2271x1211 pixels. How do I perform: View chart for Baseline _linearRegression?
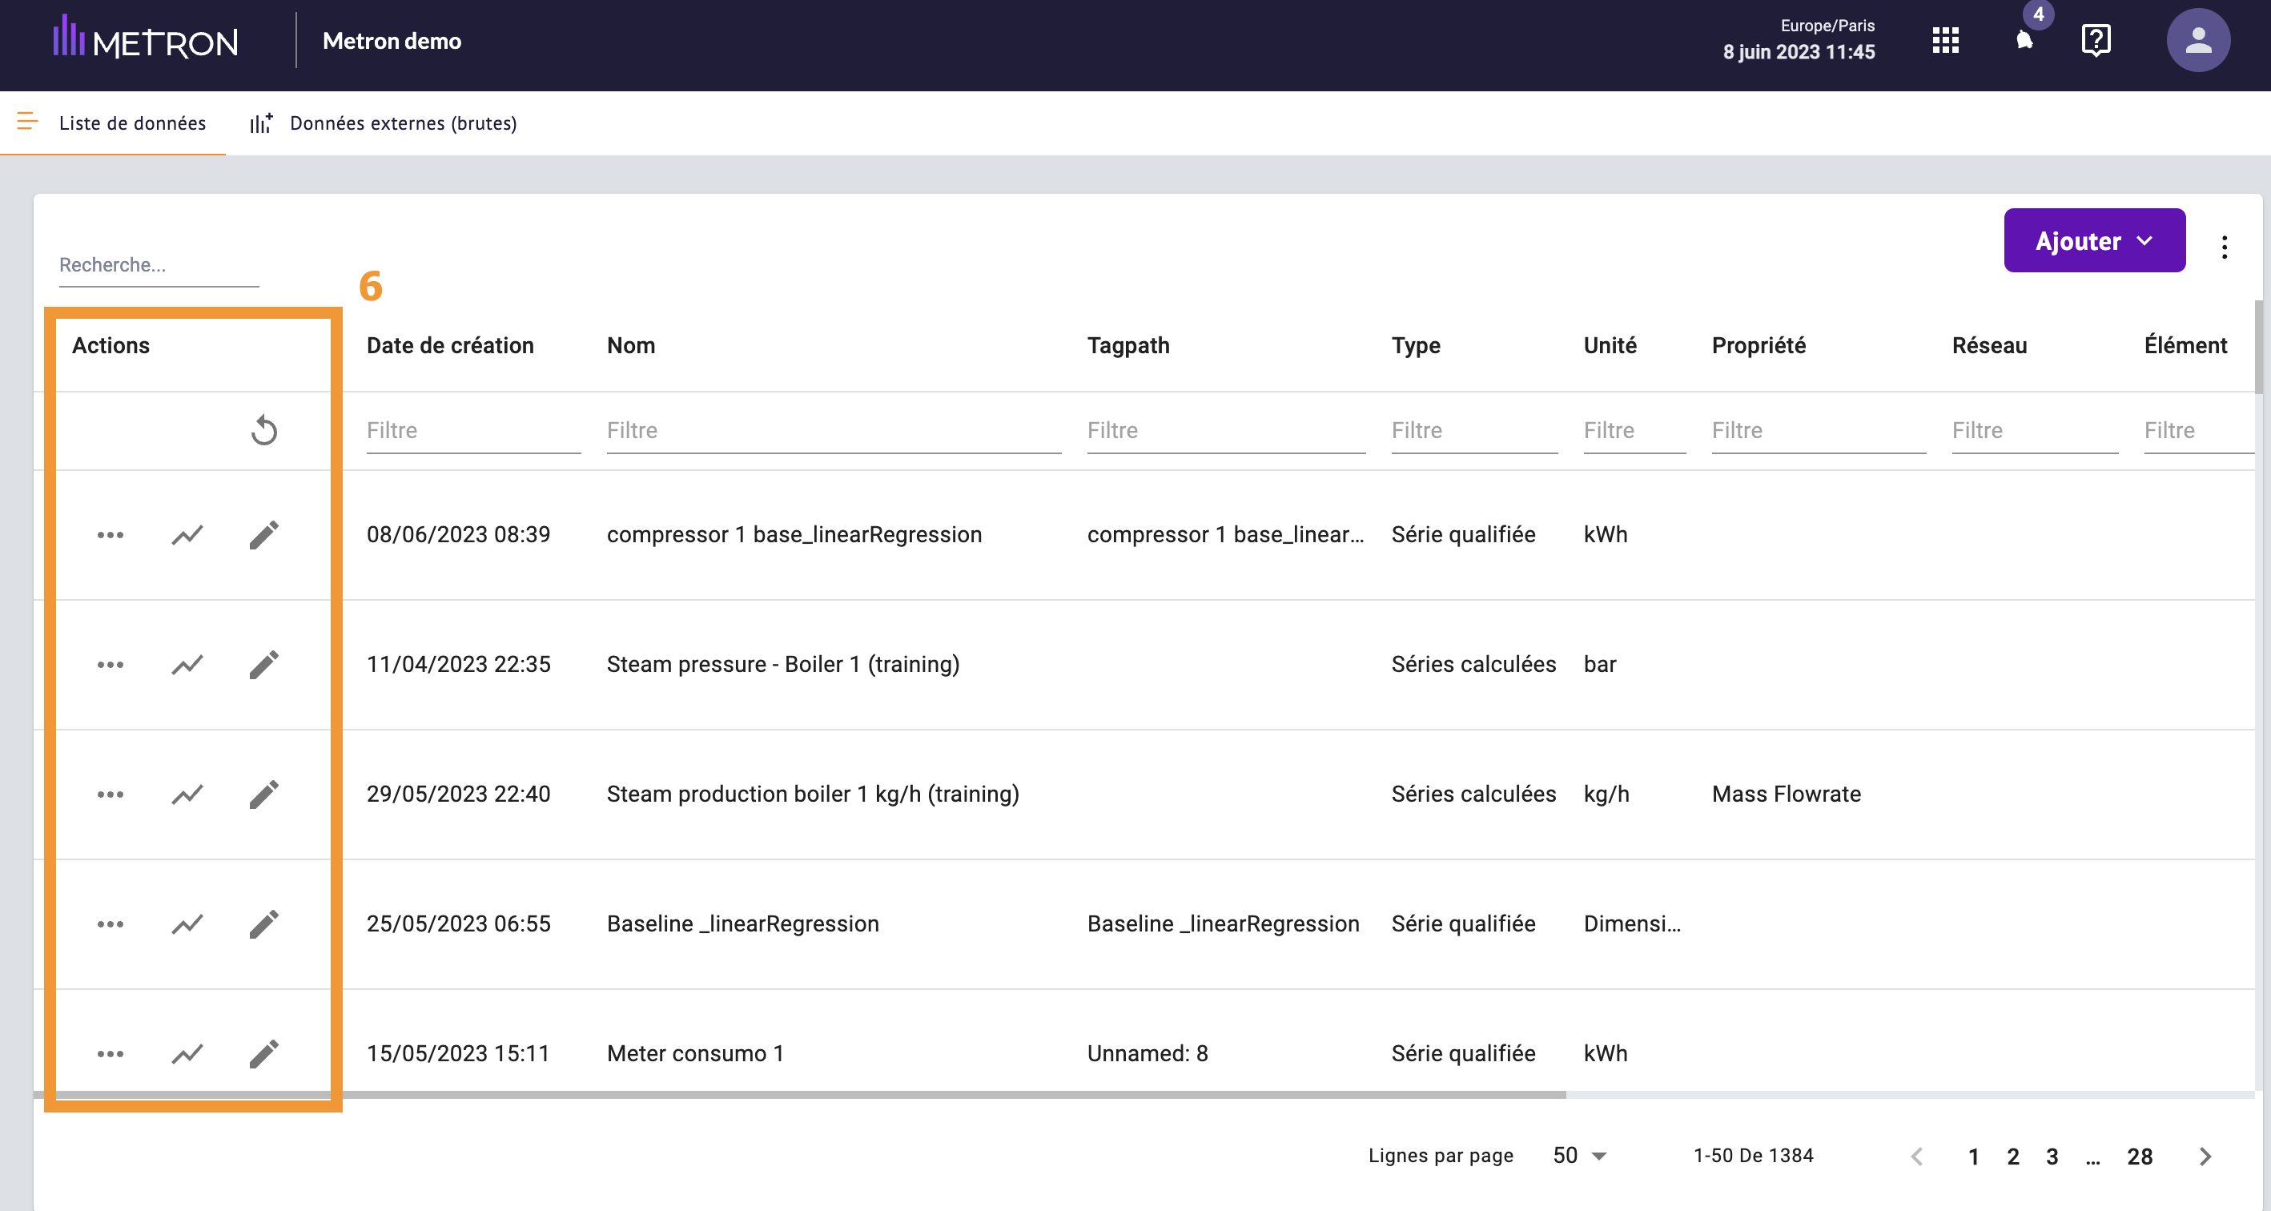click(x=187, y=923)
